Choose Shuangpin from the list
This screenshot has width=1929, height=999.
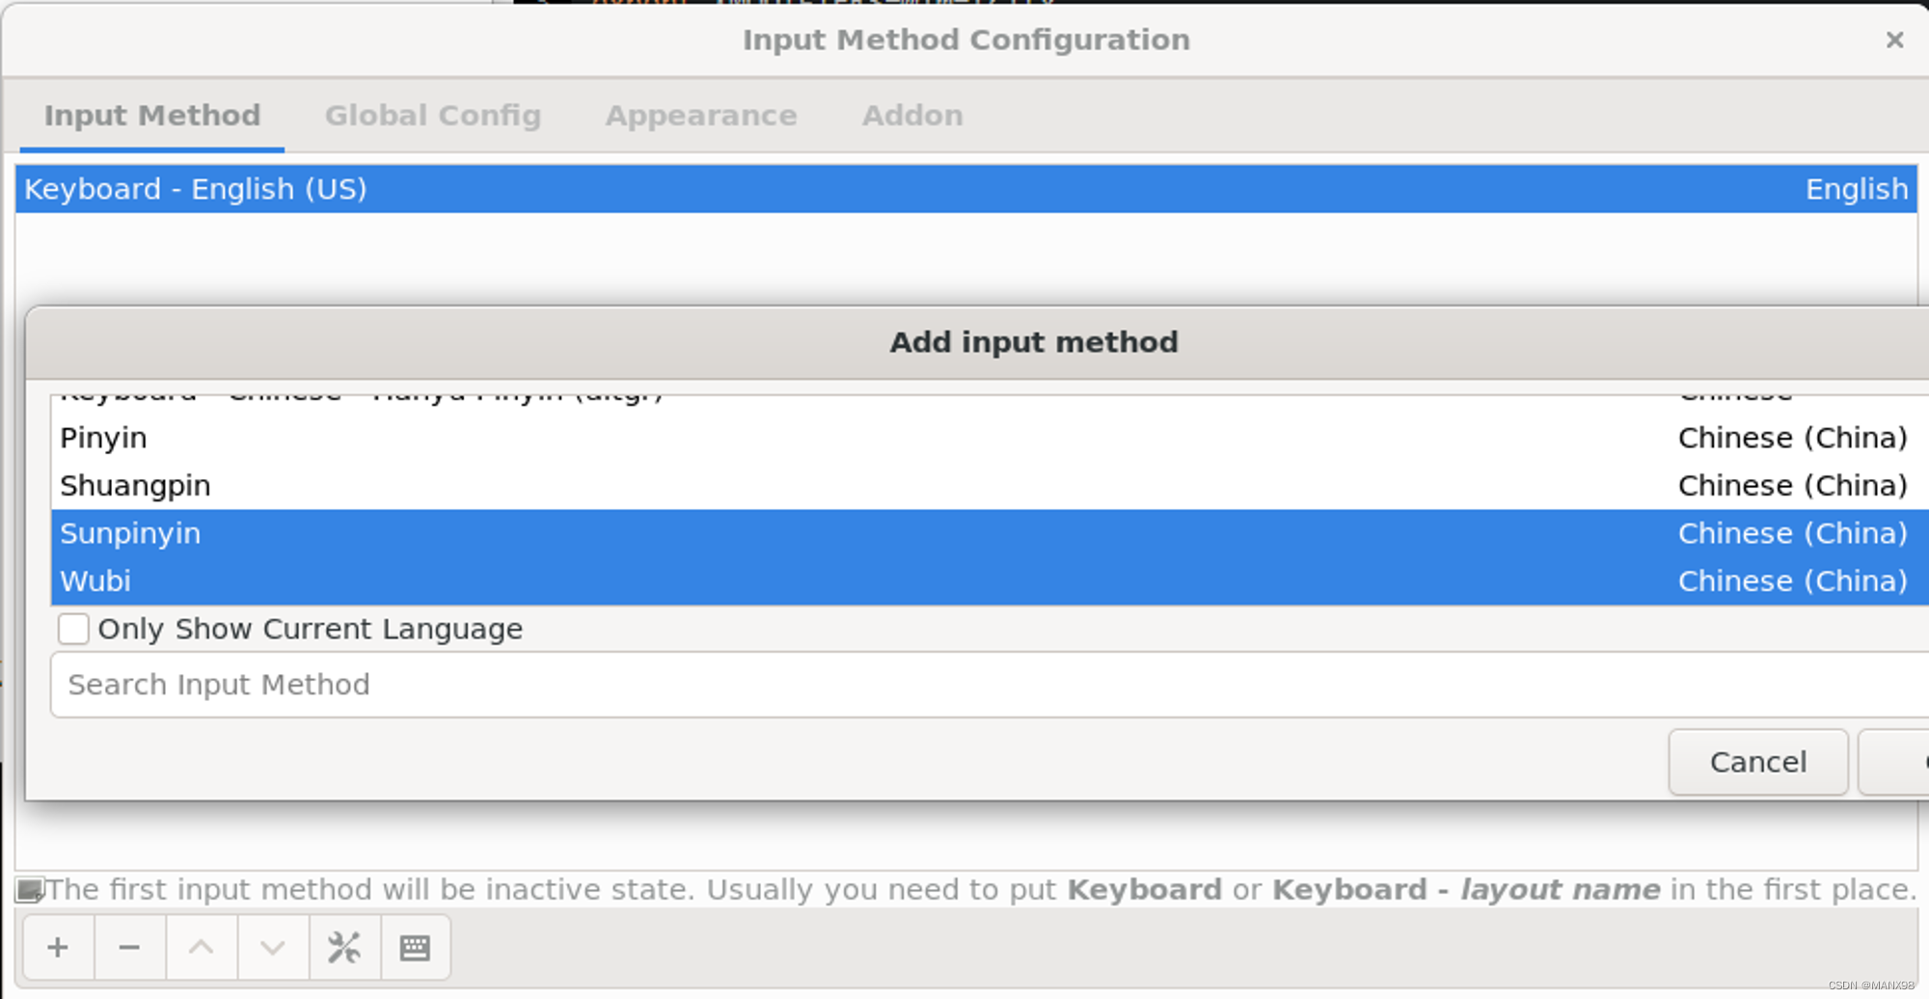pyautogui.click(x=135, y=486)
